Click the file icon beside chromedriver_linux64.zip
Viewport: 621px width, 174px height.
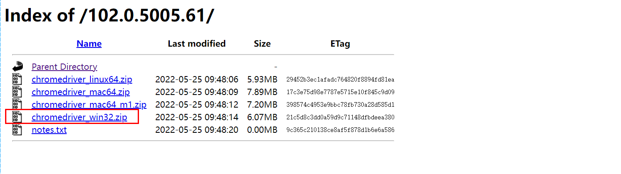pyautogui.click(x=17, y=79)
